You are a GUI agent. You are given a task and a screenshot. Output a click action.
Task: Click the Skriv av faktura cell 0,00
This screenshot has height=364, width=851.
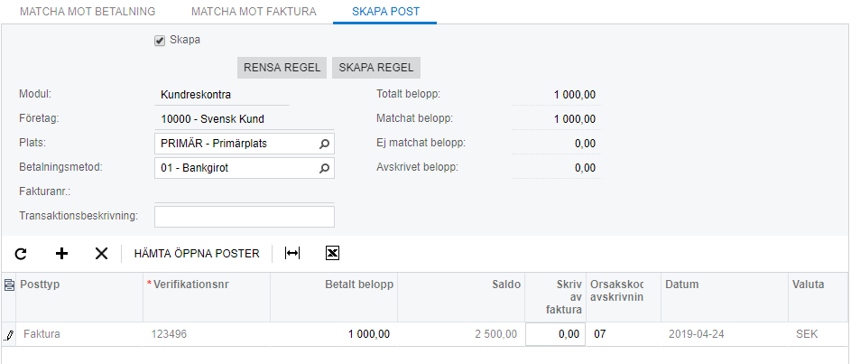[555, 334]
